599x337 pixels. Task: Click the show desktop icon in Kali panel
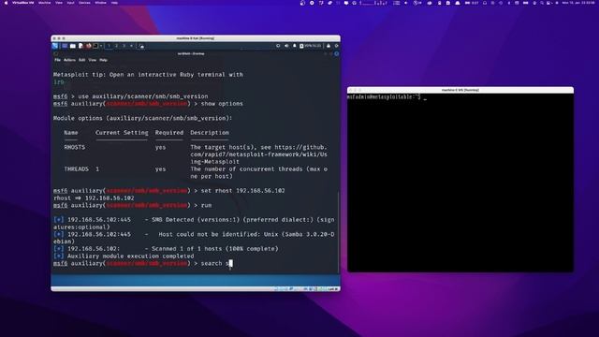pos(65,46)
